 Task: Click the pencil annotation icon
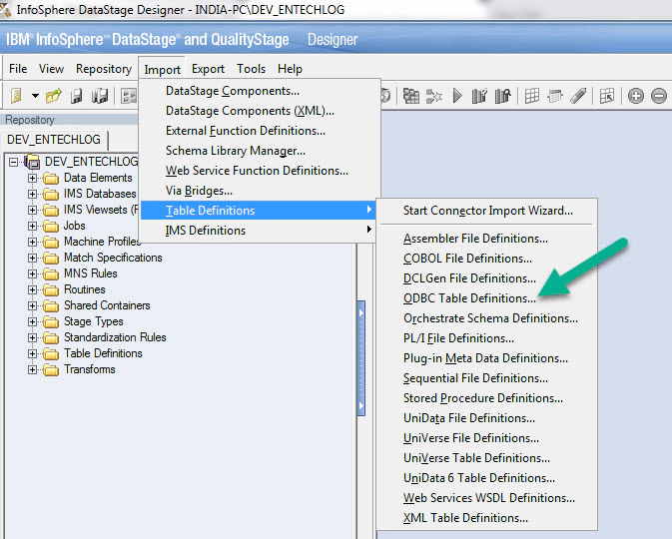(578, 96)
